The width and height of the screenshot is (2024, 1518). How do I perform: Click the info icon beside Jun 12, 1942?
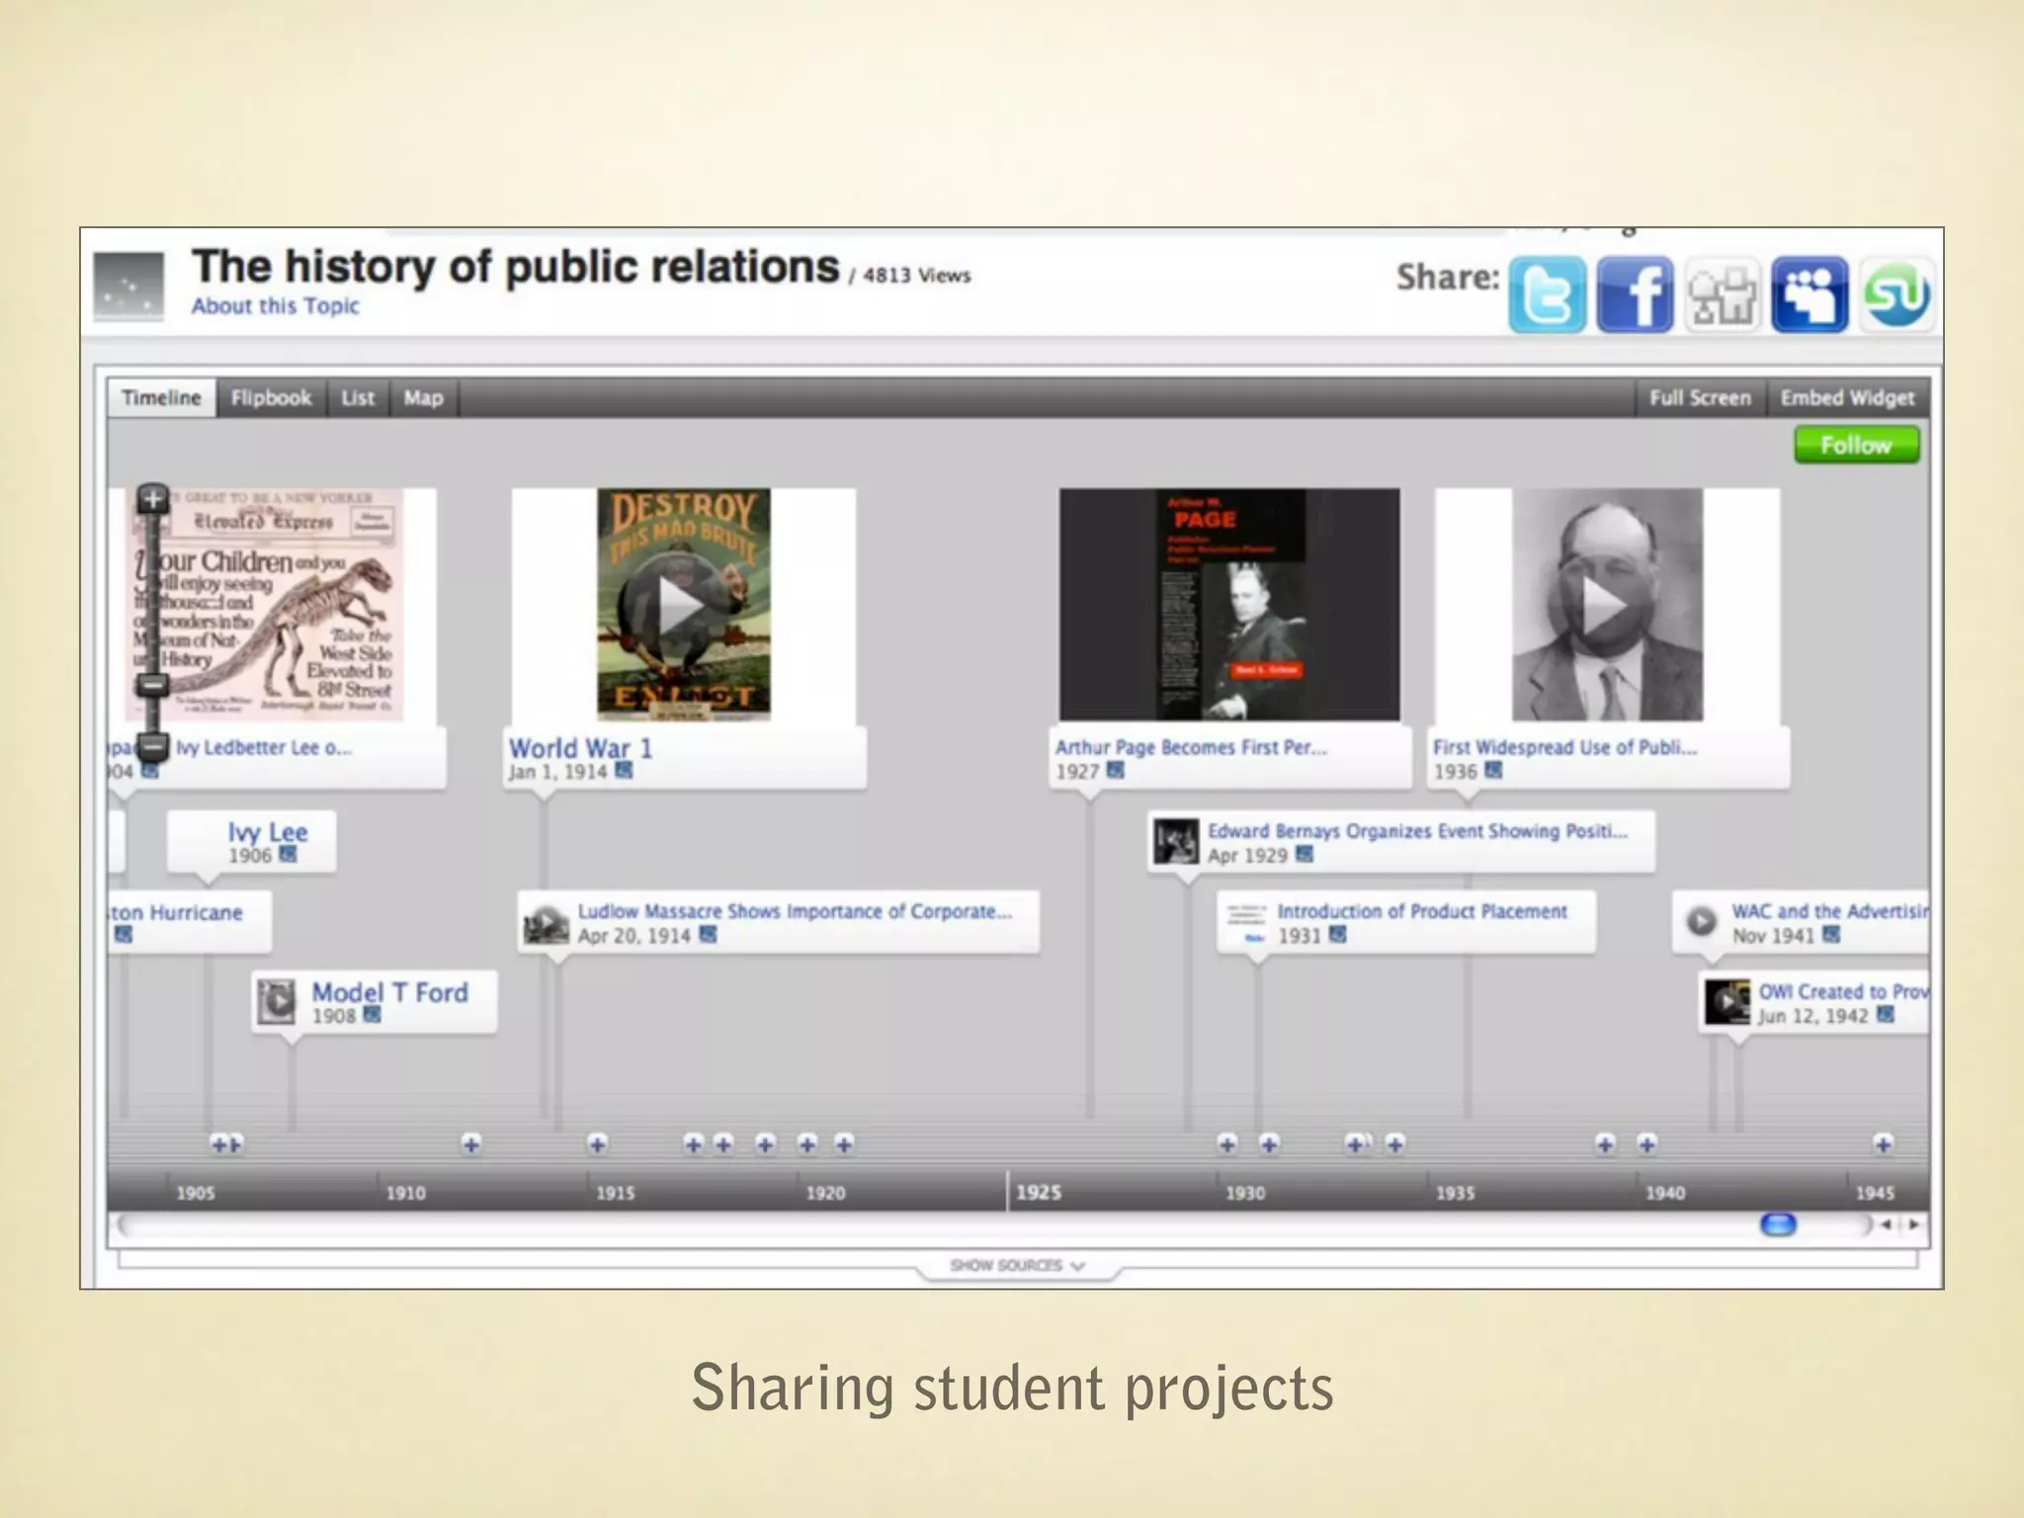(1886, 1014)
